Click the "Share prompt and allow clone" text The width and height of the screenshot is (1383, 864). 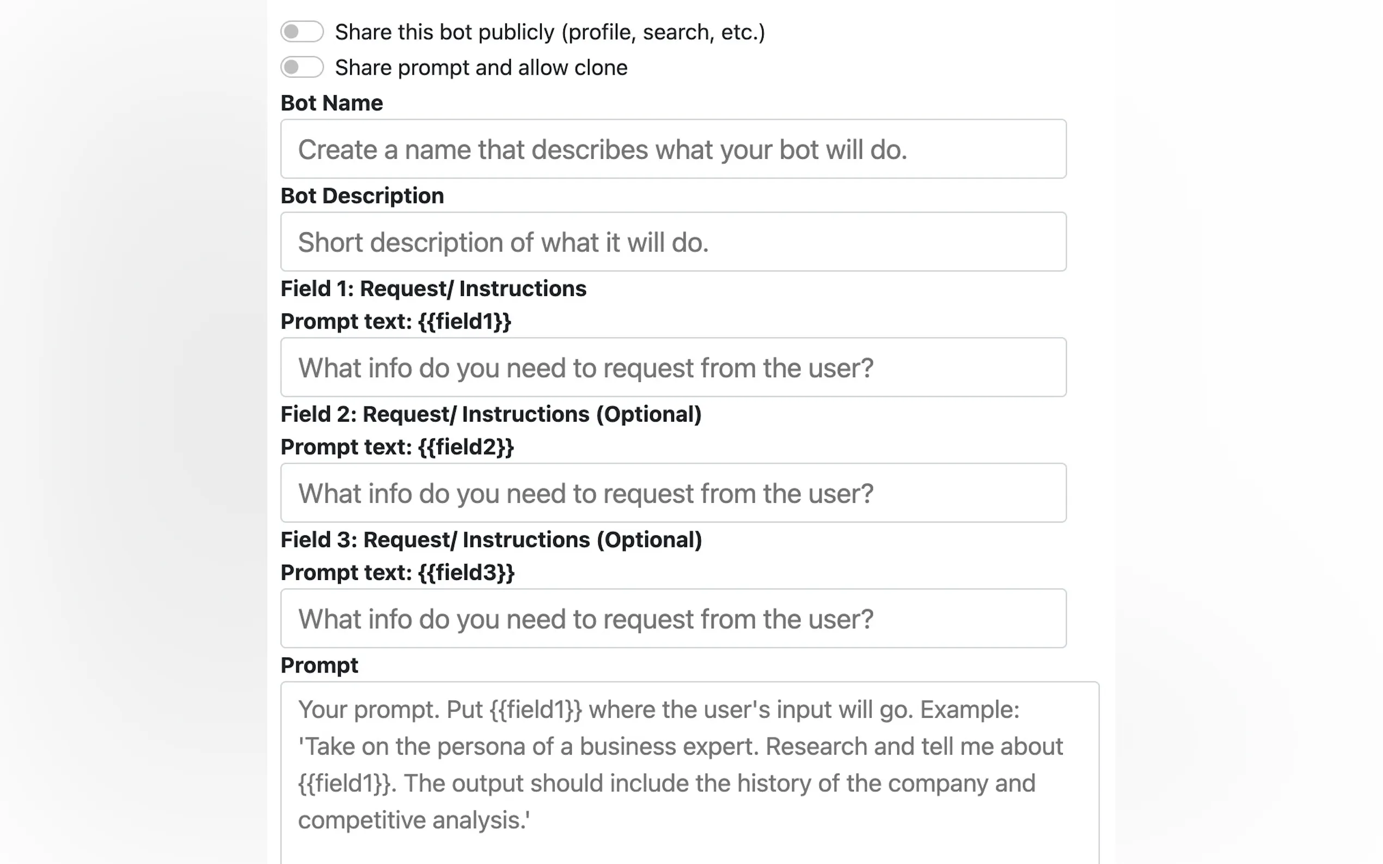click(x=481, y=67)
